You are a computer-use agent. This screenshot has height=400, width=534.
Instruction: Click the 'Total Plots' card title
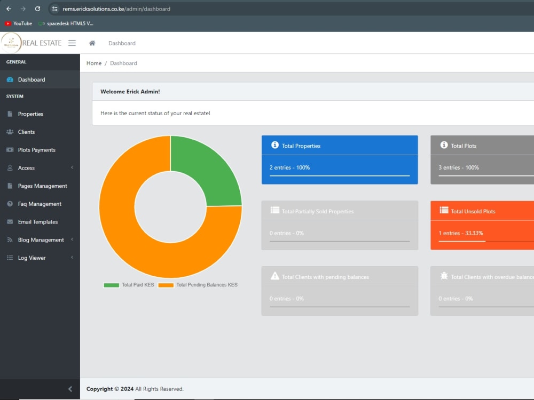coord(464,146)
